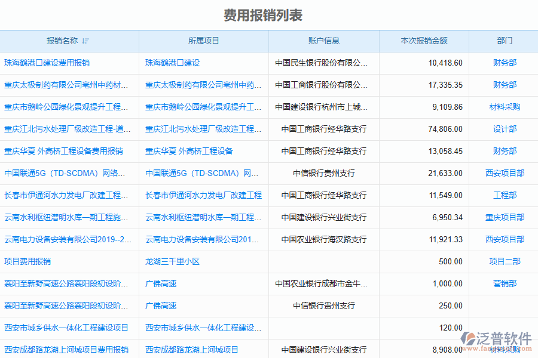The image size is (538, 358).
Task: Open 西安成都路龙湖上河城项目费用报销 record
Action: click(x=66, y=350)
